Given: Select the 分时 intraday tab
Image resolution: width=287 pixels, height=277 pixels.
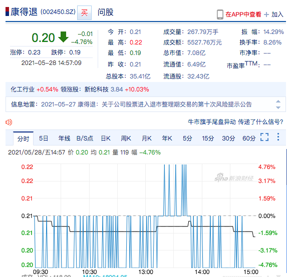Looking at the screenshot, I should click(x=23, y=138).
